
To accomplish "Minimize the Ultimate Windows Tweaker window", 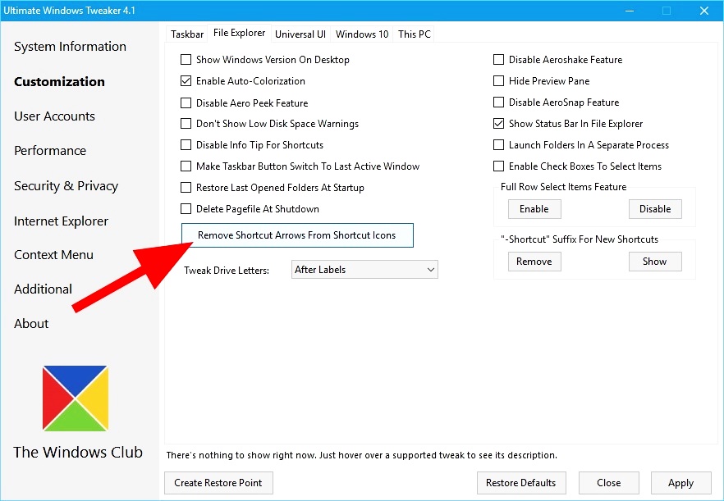I will pos(629,11).
